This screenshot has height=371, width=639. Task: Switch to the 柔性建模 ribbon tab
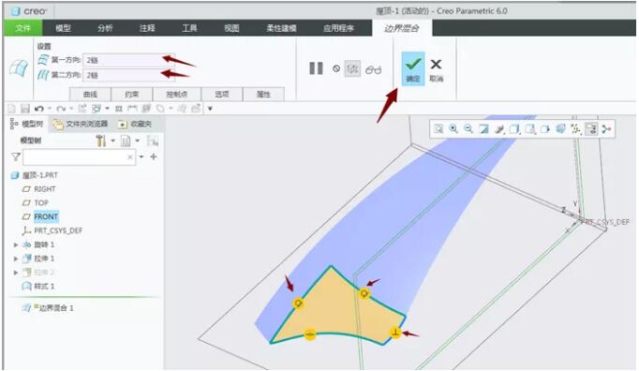281,28
